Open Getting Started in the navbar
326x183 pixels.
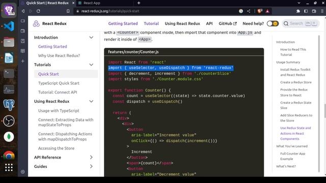click(123, 23)
